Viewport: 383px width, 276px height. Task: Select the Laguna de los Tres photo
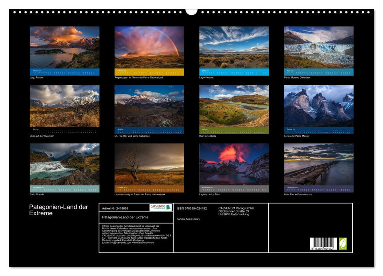click(234, 164)
